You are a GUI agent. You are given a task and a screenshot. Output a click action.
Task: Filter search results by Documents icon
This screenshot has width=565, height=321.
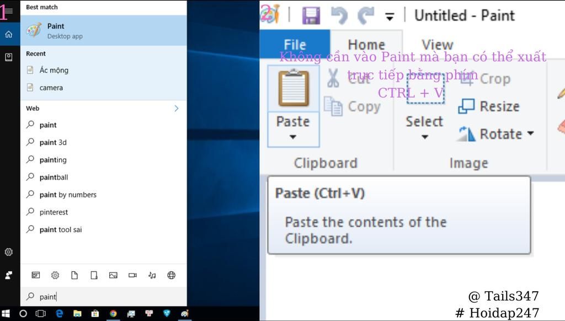tap(74, 275)
